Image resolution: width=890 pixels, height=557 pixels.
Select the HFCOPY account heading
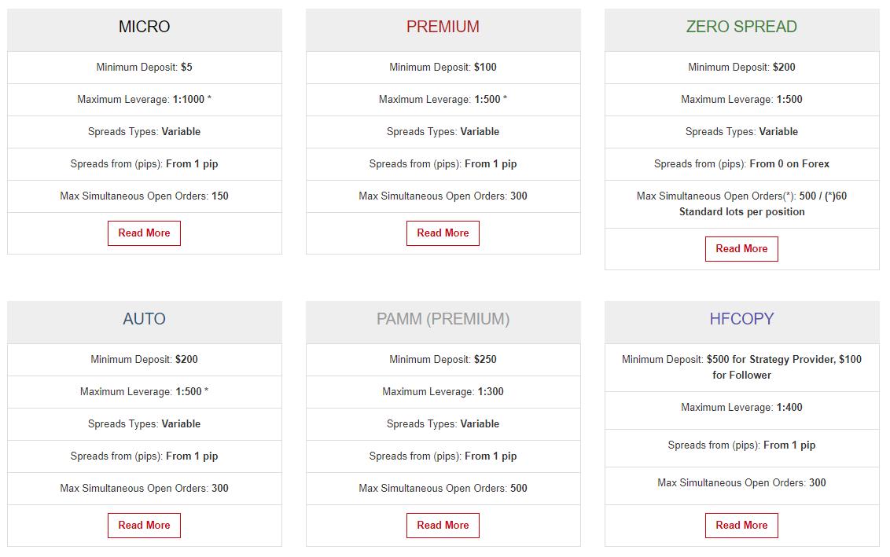coord(741,319)
